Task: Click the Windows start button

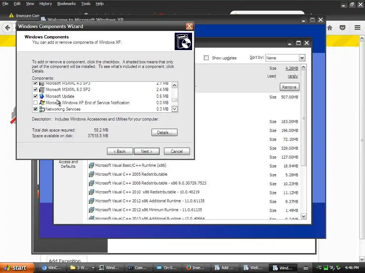Action: pos(17,268)
